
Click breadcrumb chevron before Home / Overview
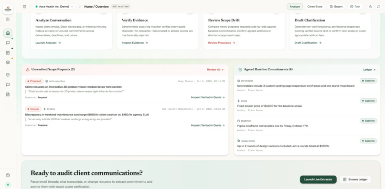click(x=80, y=7)
